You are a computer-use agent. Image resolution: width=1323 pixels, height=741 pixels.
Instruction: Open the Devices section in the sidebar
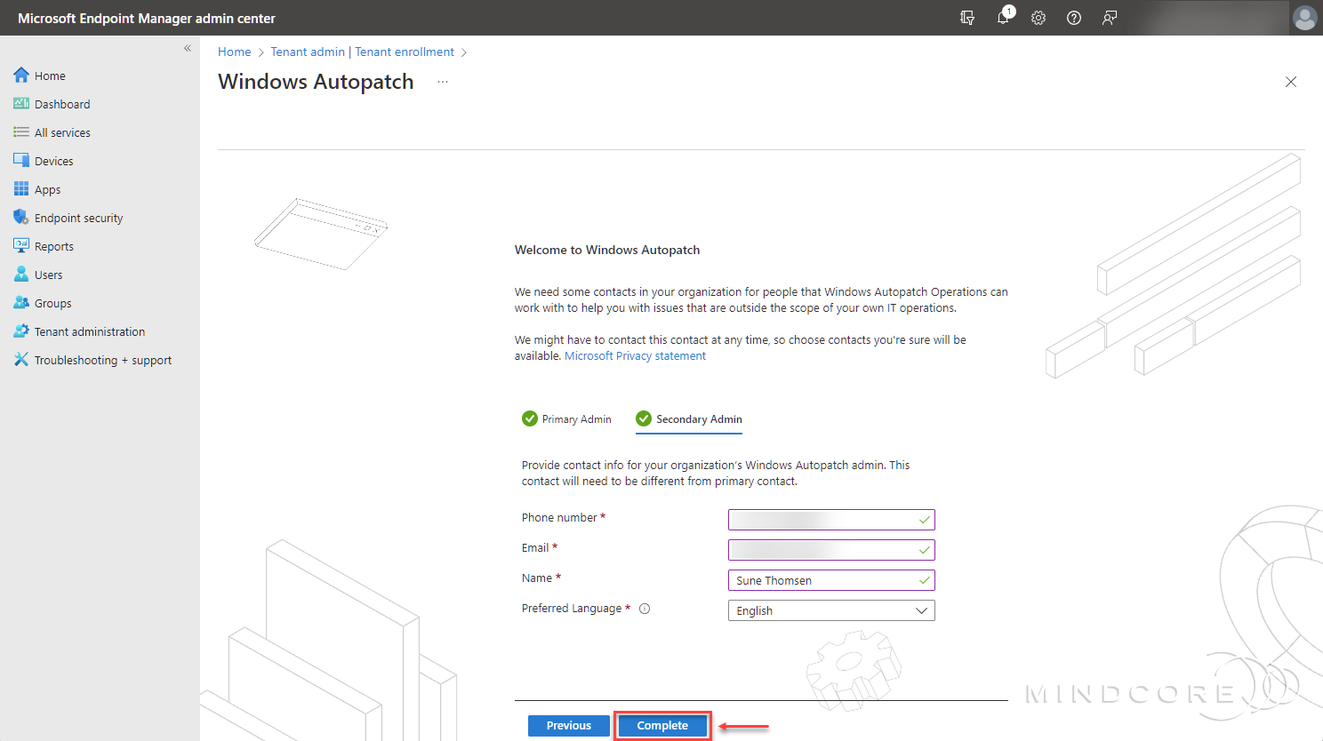tap(53, 160)
